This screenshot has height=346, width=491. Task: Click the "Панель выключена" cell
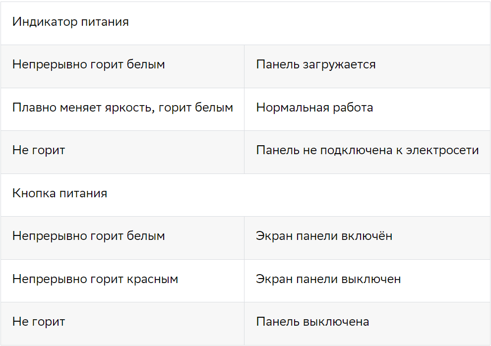coord(312,322)
